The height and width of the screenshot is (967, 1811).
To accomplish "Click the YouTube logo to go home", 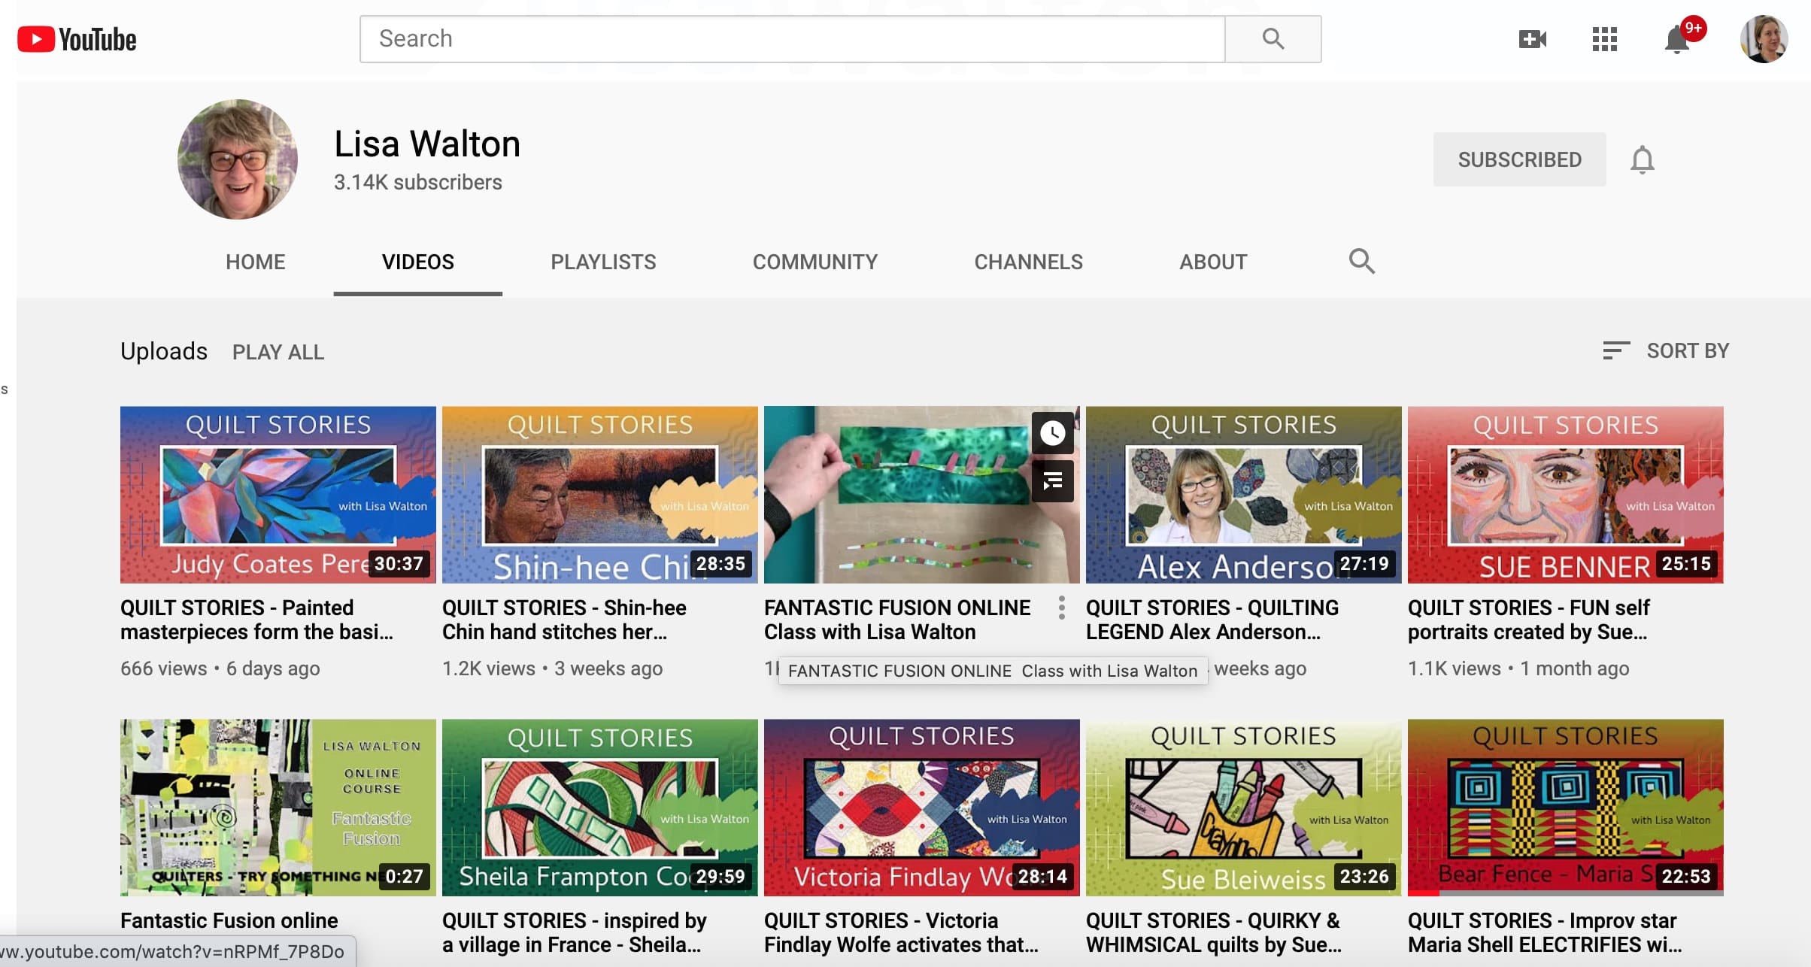I will 77,39.
